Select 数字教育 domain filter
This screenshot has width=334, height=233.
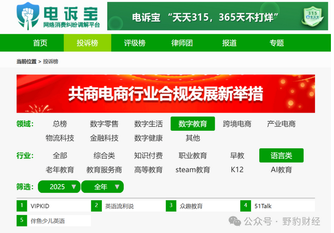click(x=193, y=124)
